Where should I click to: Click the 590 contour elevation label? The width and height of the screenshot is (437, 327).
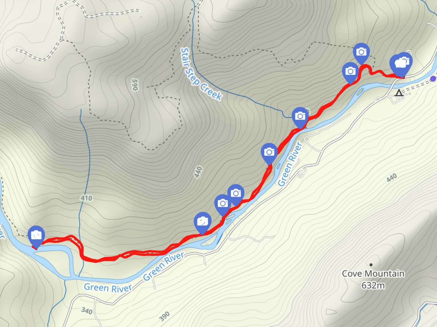click(x=135, y=85)
